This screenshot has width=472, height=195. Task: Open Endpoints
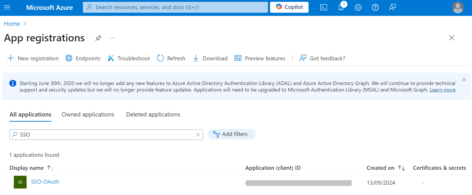83,58
